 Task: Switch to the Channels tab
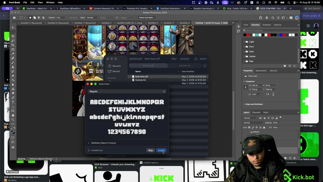click(256, 112)
